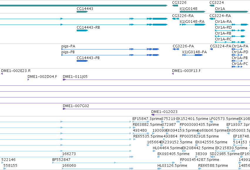Click the EK093405.5prime EST label
This screenshot has width=250, height=170.
tap(173, 154)
